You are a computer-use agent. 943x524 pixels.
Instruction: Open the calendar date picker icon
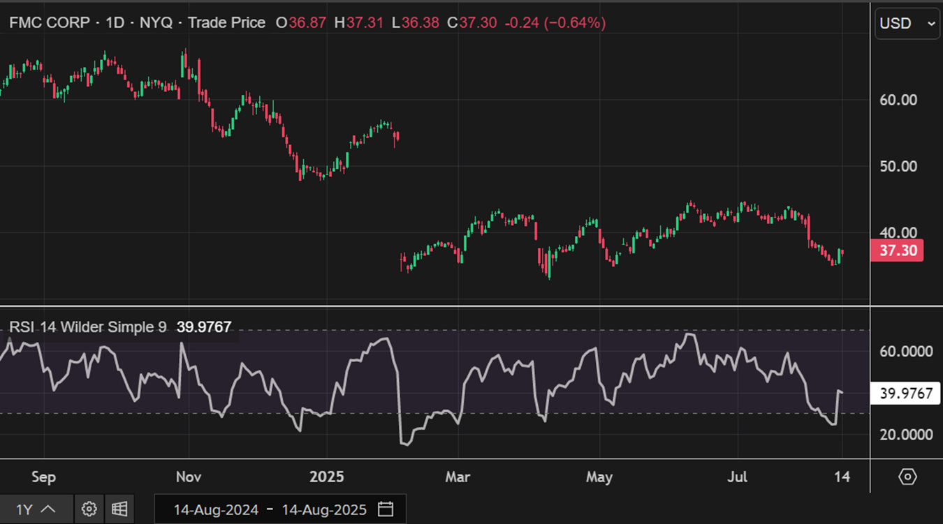386,509
